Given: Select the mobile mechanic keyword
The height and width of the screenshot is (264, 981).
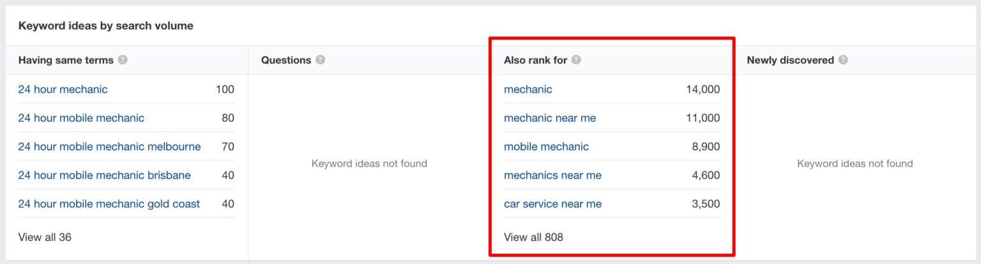Looking at the screenshot, I should point(546,147).
